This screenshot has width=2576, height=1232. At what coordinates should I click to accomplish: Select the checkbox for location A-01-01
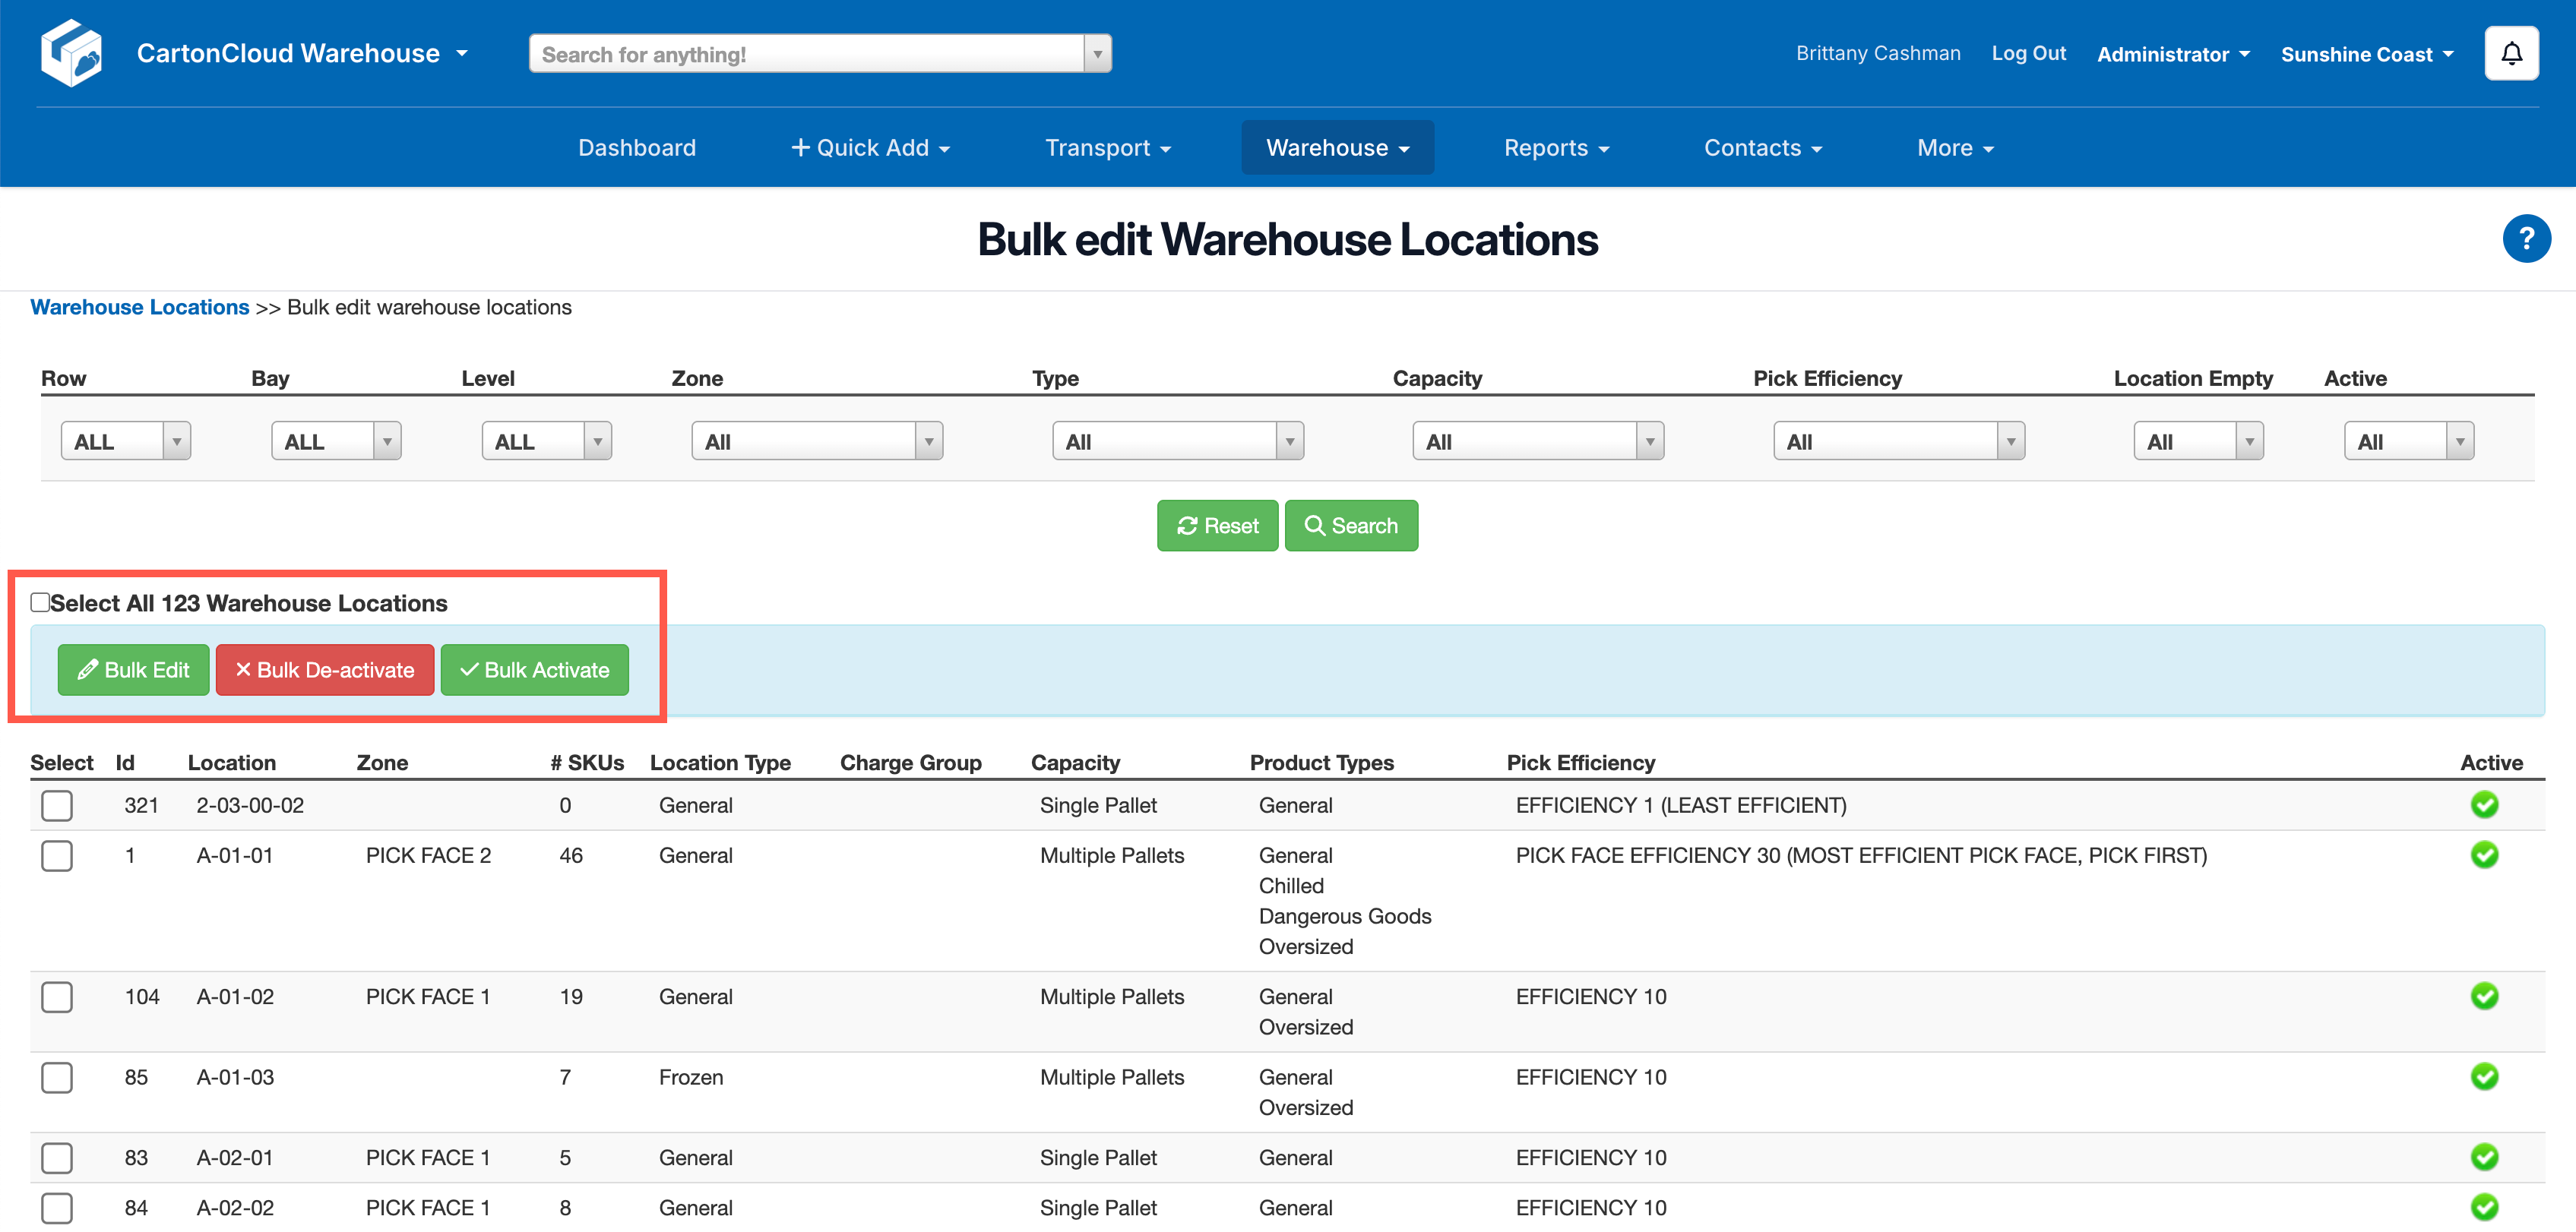[x=57, y=855]
